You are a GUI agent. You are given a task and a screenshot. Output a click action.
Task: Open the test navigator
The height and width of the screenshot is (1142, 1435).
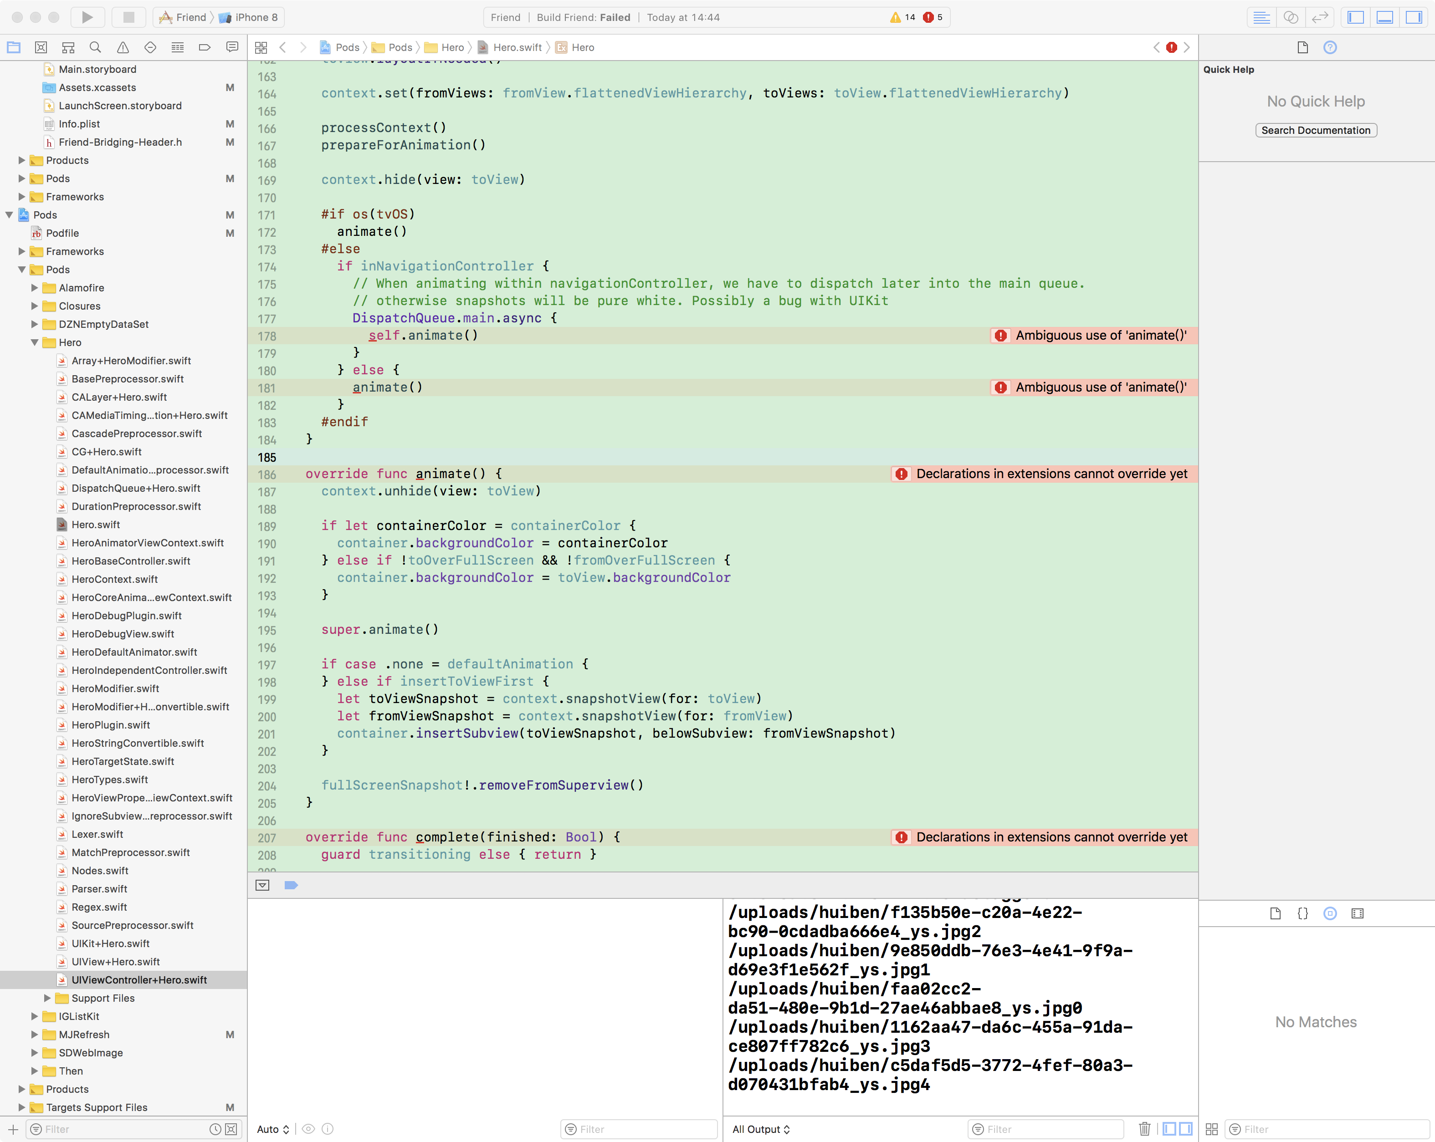coord(150,47)
